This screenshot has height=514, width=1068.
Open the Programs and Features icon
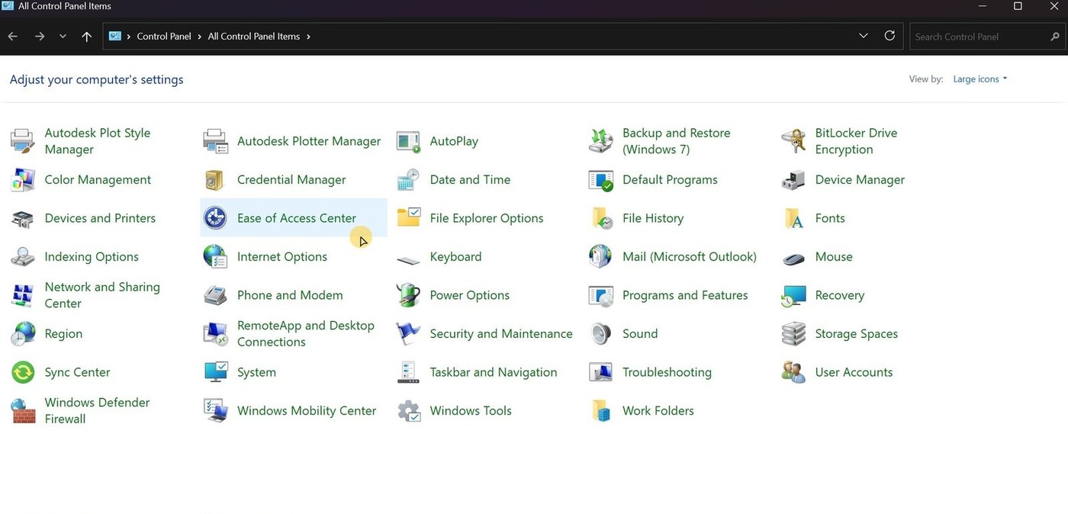click(601, 295)
